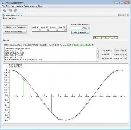Click the Not detected value field

[120, 58]
